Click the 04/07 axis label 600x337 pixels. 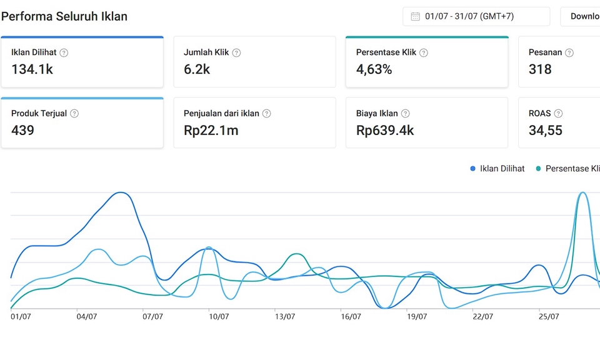pyautogui.click(x=87, y=317)
